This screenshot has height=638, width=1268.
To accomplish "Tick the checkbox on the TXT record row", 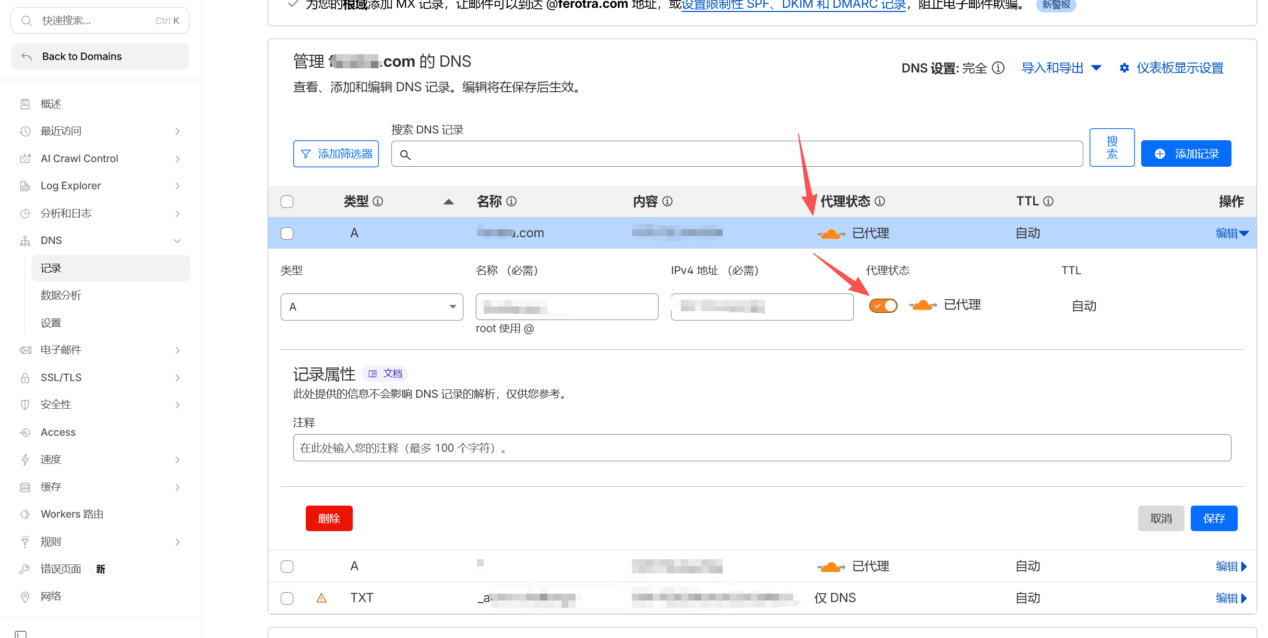I will pyautogui.click(x=287, y=598).
